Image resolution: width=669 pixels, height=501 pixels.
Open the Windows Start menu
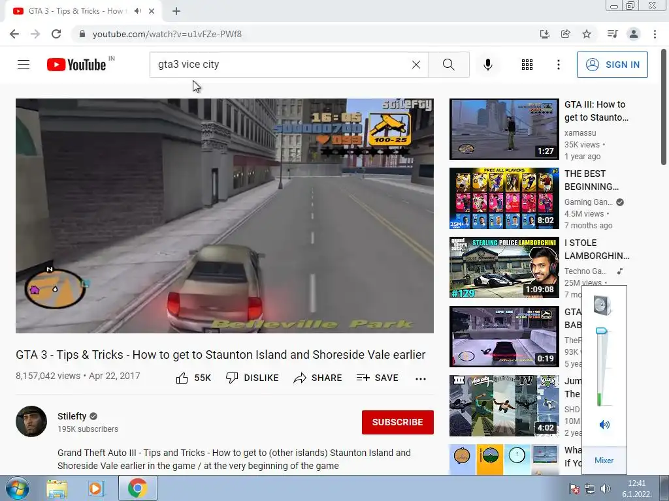(x=17, y=488)
